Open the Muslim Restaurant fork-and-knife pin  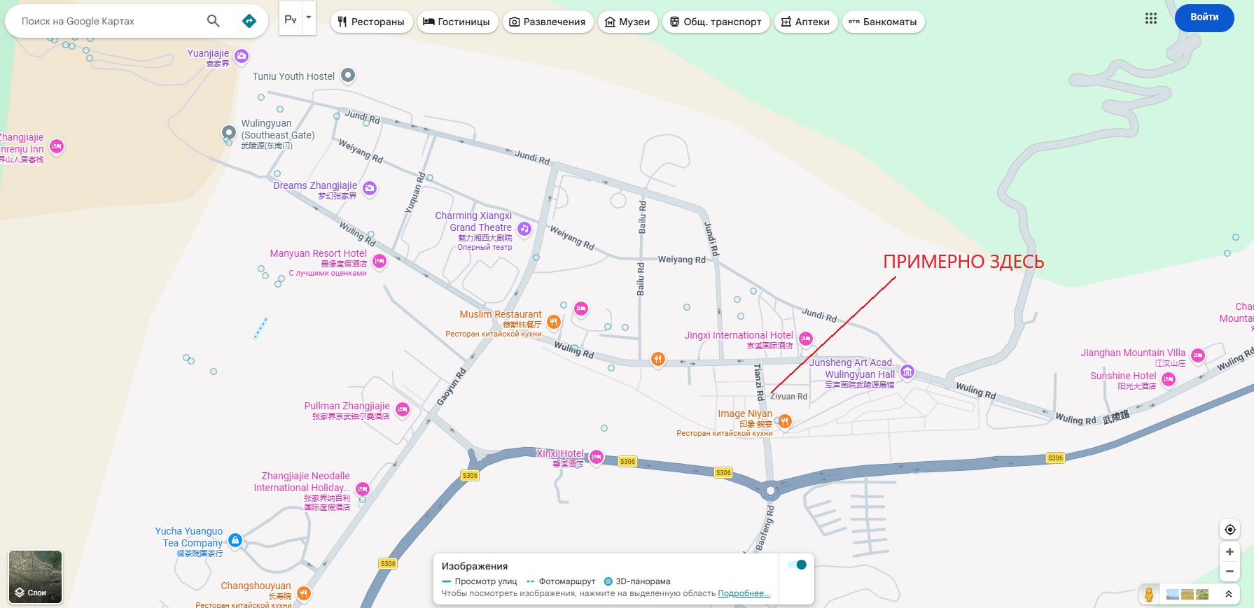pos(553,322)
